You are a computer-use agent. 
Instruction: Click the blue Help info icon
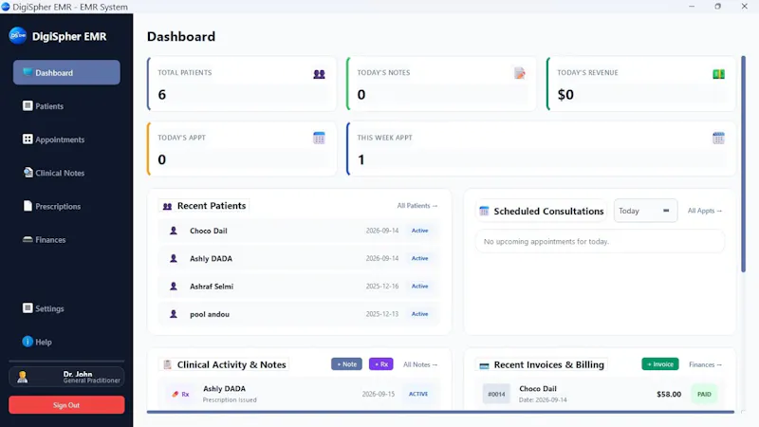click(28, 342)
